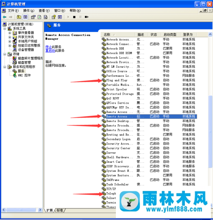Pause the service with the pause icon
This screenshot has width=213, height=220.
pos(80,17)
